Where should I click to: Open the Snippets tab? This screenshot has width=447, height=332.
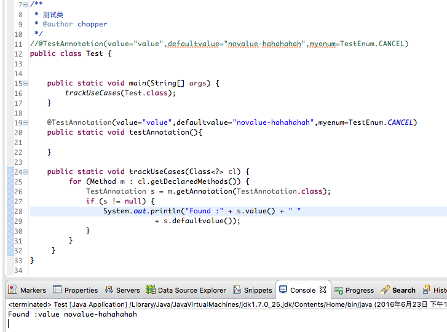point(253,290)
